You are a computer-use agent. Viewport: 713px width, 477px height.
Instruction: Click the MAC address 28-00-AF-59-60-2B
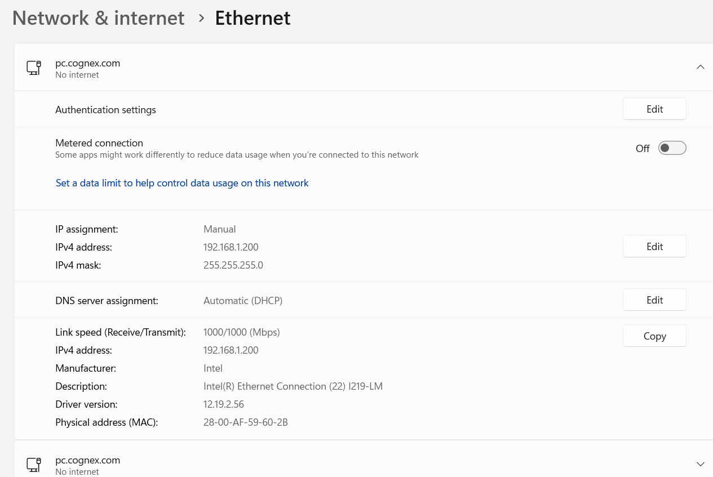point(246,422)
